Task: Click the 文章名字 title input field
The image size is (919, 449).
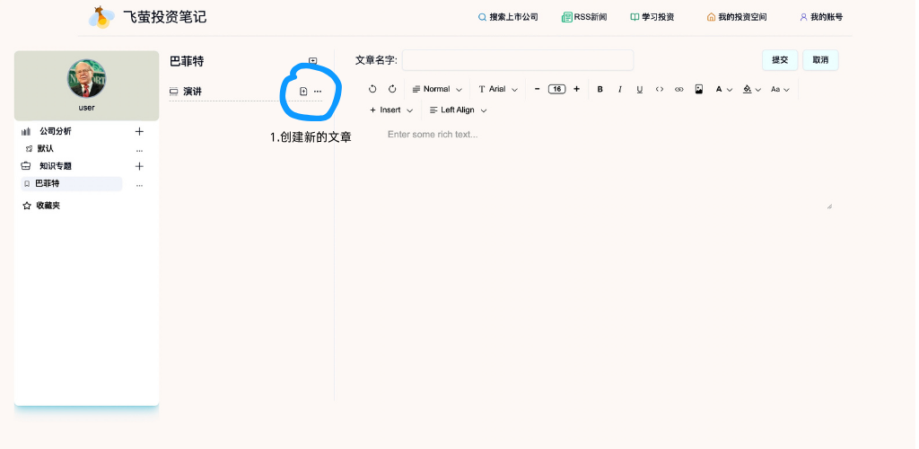Action: point(518,60)
